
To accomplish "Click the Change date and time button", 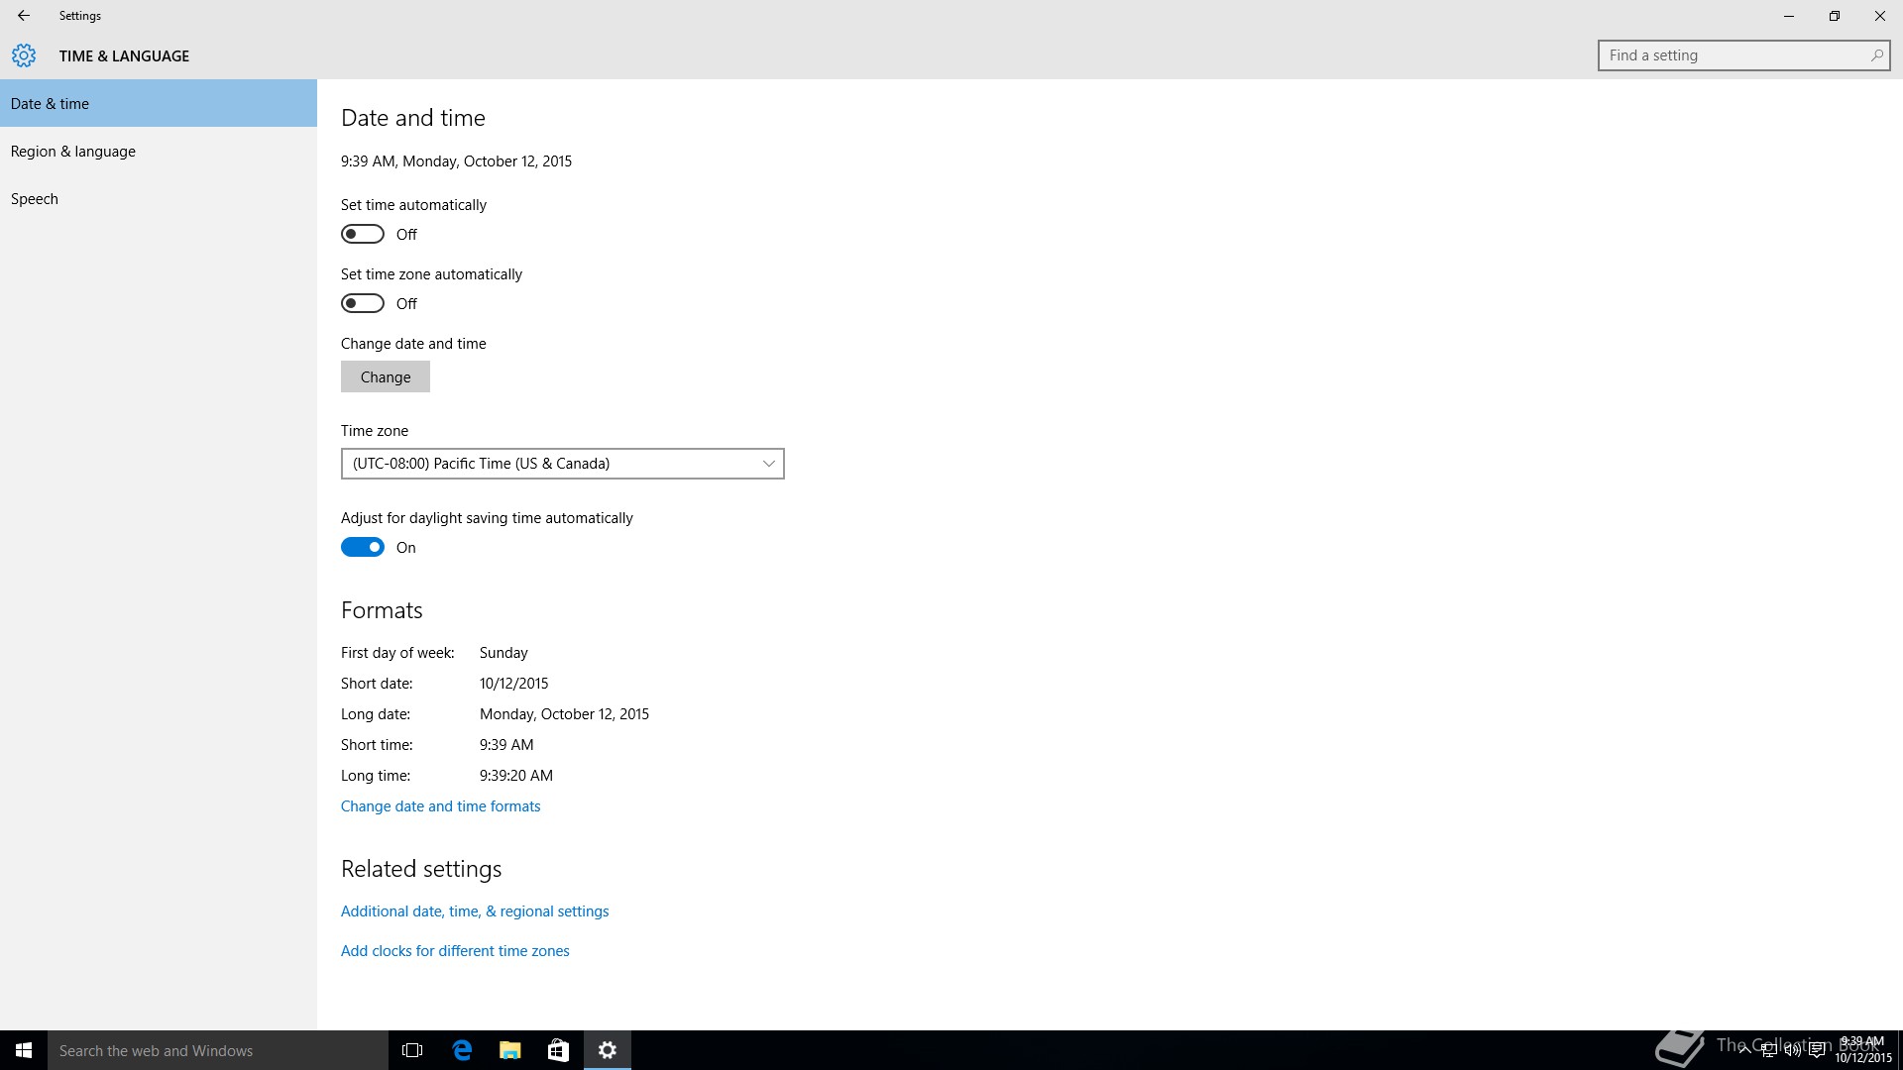I will tap(386, 377).
